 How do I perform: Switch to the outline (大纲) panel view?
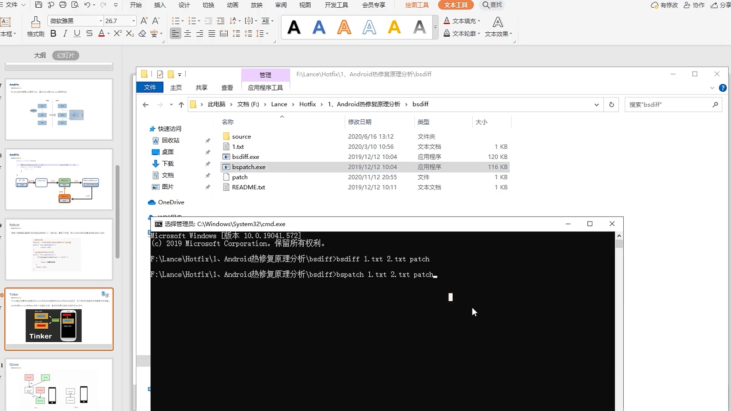(x=40, y=56)
